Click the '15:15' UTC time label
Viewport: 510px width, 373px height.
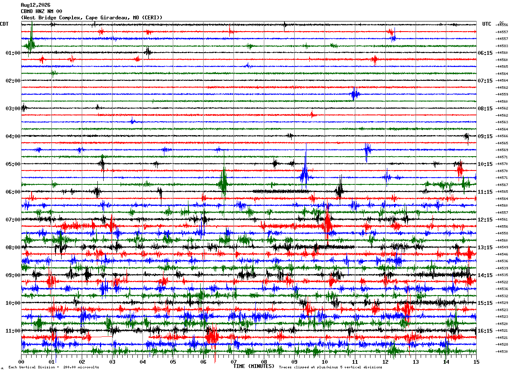point(485,303)
